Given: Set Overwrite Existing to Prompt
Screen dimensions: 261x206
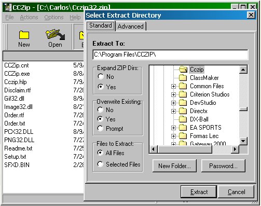Looking at the screenshot, I should coord(100,128).
